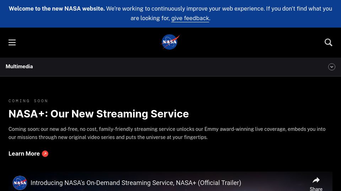This screenshot has height=191, width=341.
Task: Click the Learn More link
Action: [x=28, y=154]
